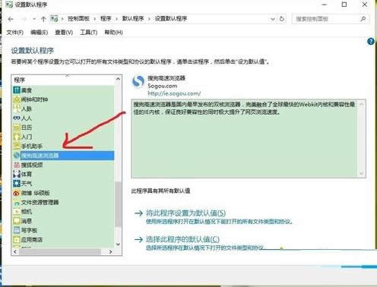Viewport: 377px width, 287px height.
Task: Click the description box scroll-down arrow
Action: 362,174
